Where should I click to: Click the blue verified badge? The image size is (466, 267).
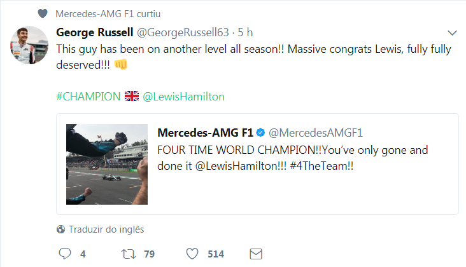(x=260, y=133)
